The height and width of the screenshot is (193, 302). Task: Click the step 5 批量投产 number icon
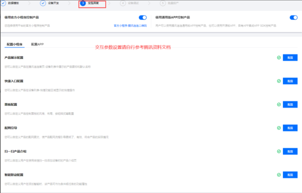[162, 3]
